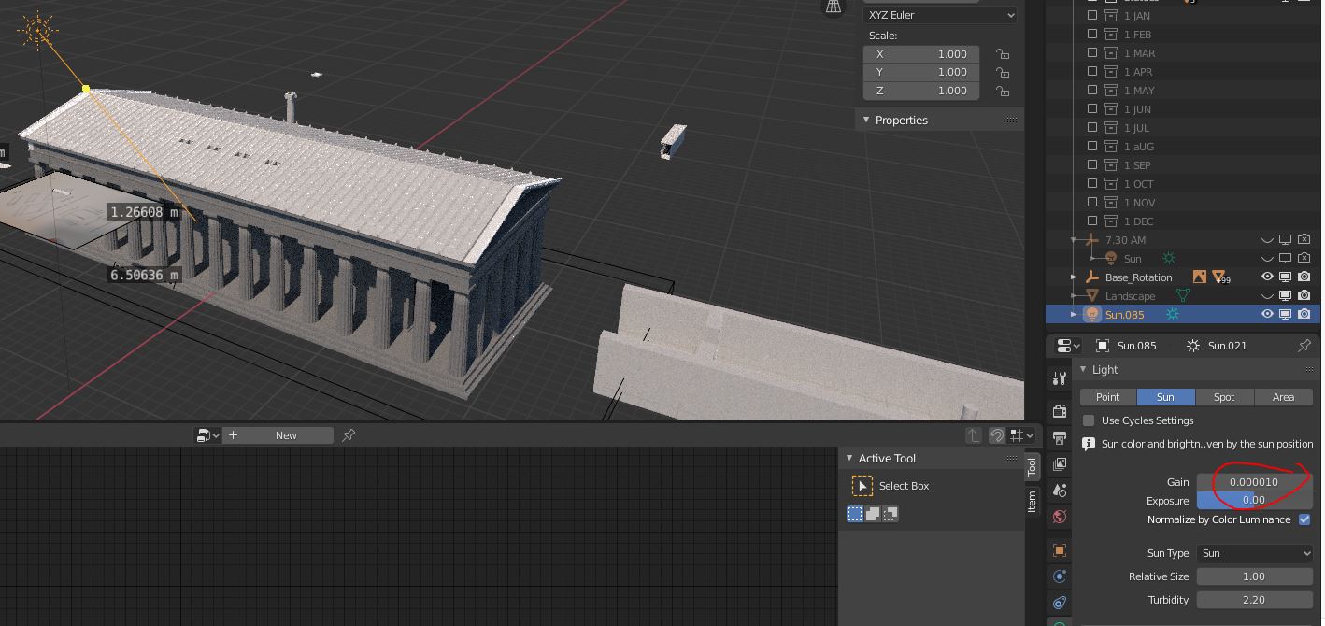The image size is (1325, 626).
Task: Click the pin icon in node editor header
Action: (x=349, y=435)
